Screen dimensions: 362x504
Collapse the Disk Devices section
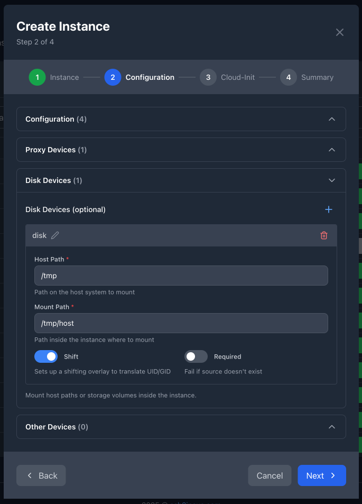332,180
